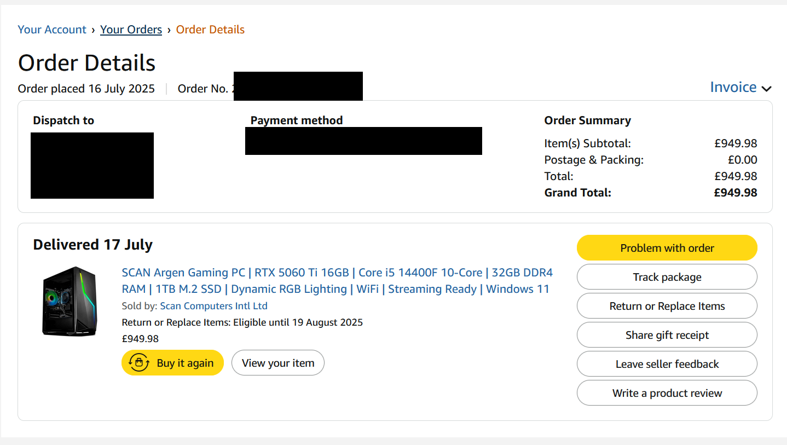The height and width of the screenshot is (445, 787).
Task: Expand the Invoice dropdown chevron
Action: click(x=766, y=89)
